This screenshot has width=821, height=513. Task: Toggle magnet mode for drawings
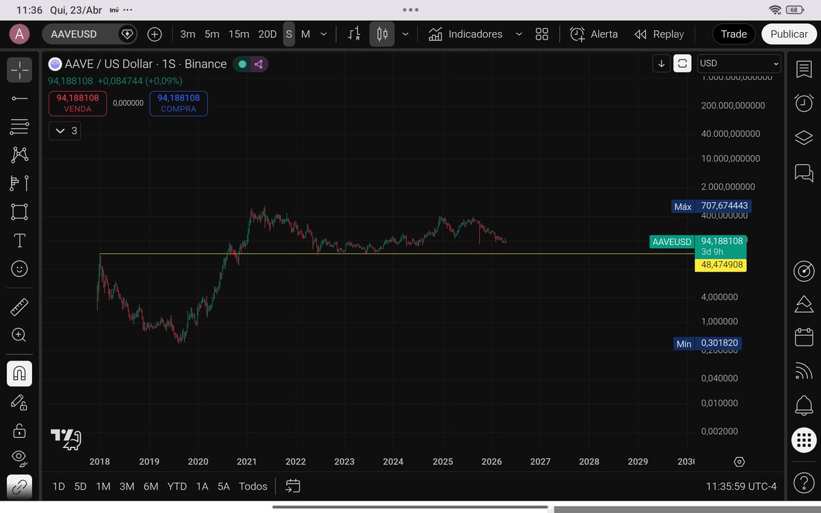pyautogui.click(x=20, y=373)
